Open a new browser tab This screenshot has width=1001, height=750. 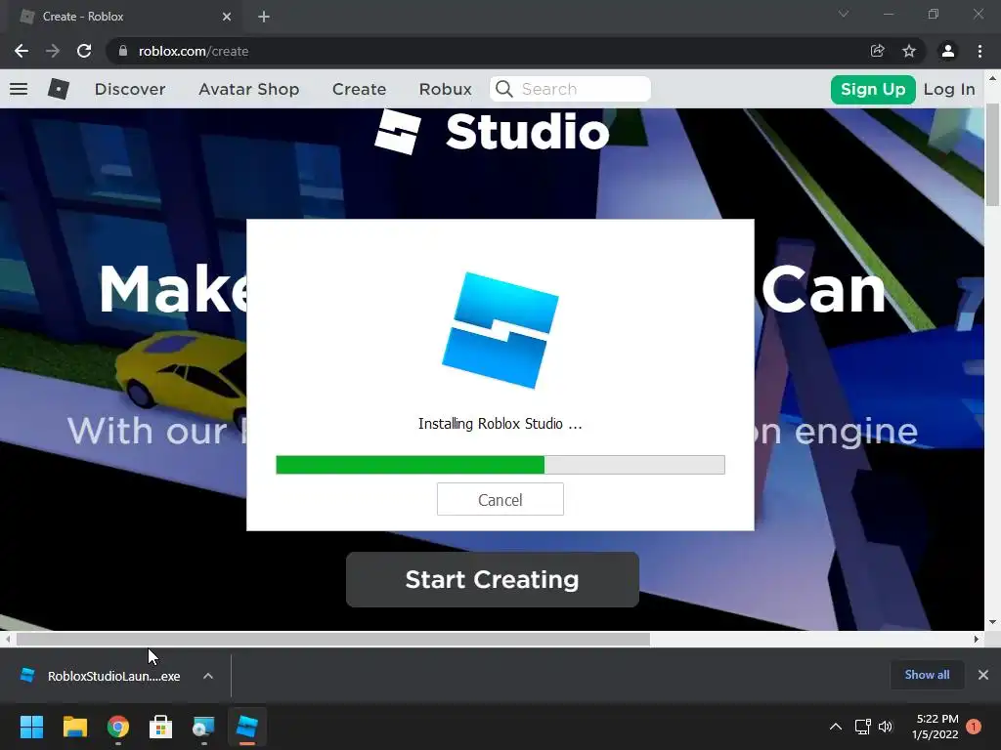click(x=264, y=17)
